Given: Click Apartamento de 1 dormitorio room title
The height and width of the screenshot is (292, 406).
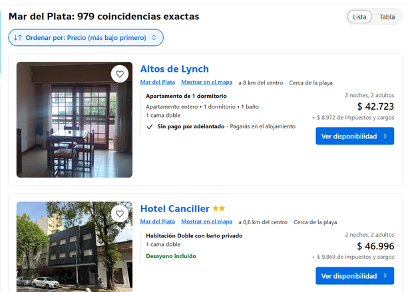Looking at the screenshot, I should pos(186,96).
